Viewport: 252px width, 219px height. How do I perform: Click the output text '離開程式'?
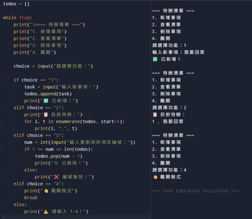(171, 177)
